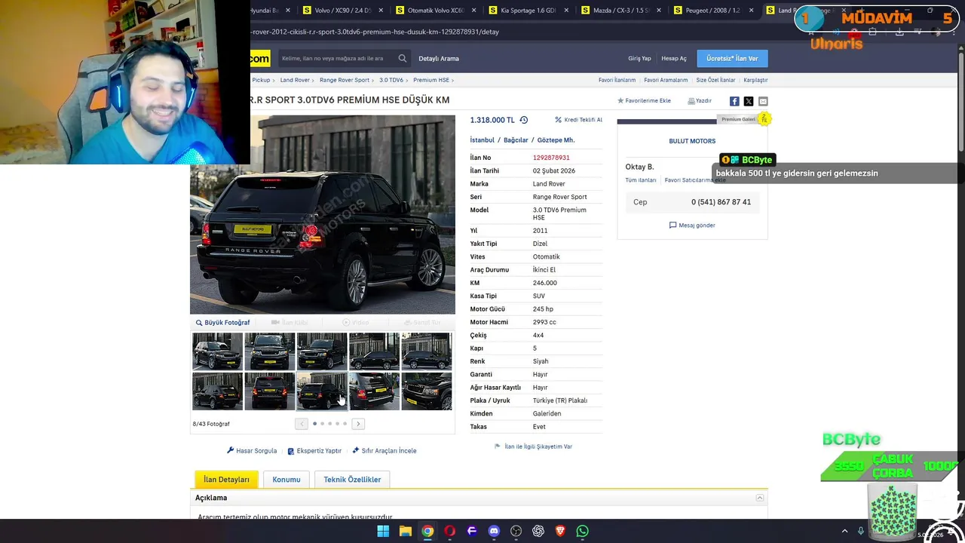Click browser address bar URL

pos(375,32)
